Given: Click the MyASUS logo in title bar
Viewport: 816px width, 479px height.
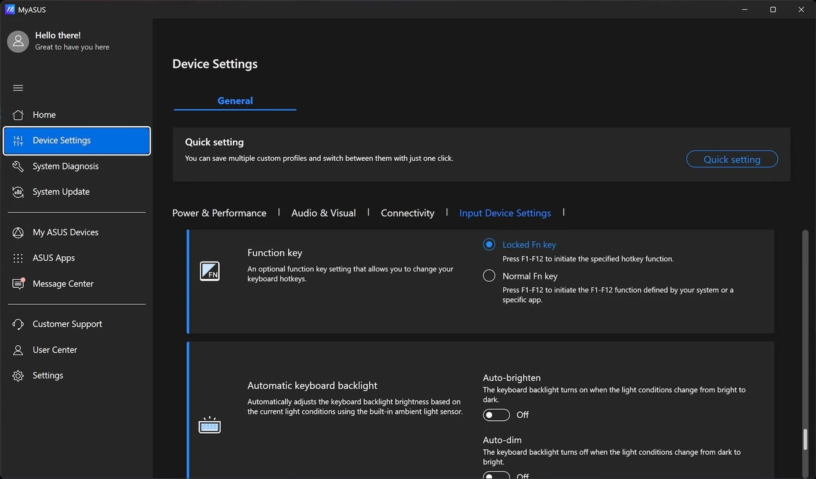Looking at the screenshot, I should coord(10,9).
